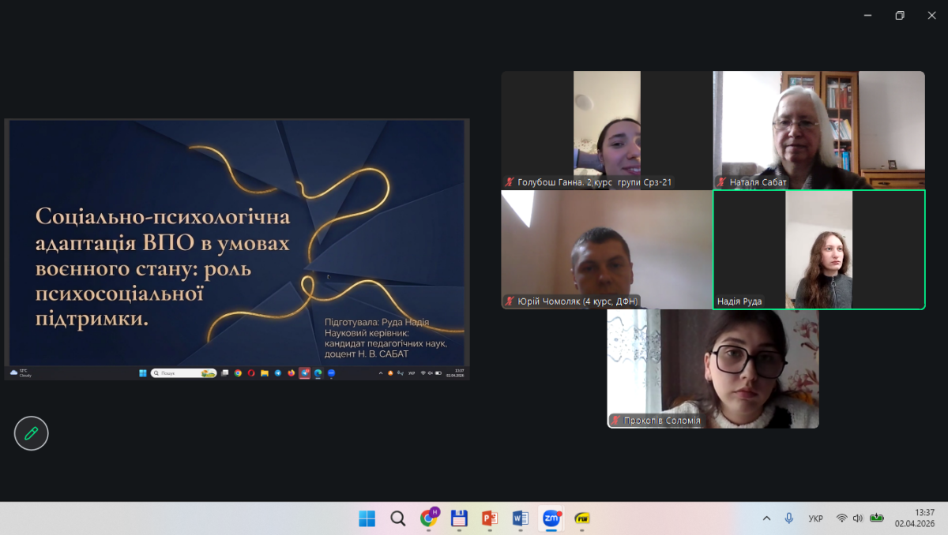Open the clock and date panel
Viewport: 948px width, 535px height.
point(914,518)
